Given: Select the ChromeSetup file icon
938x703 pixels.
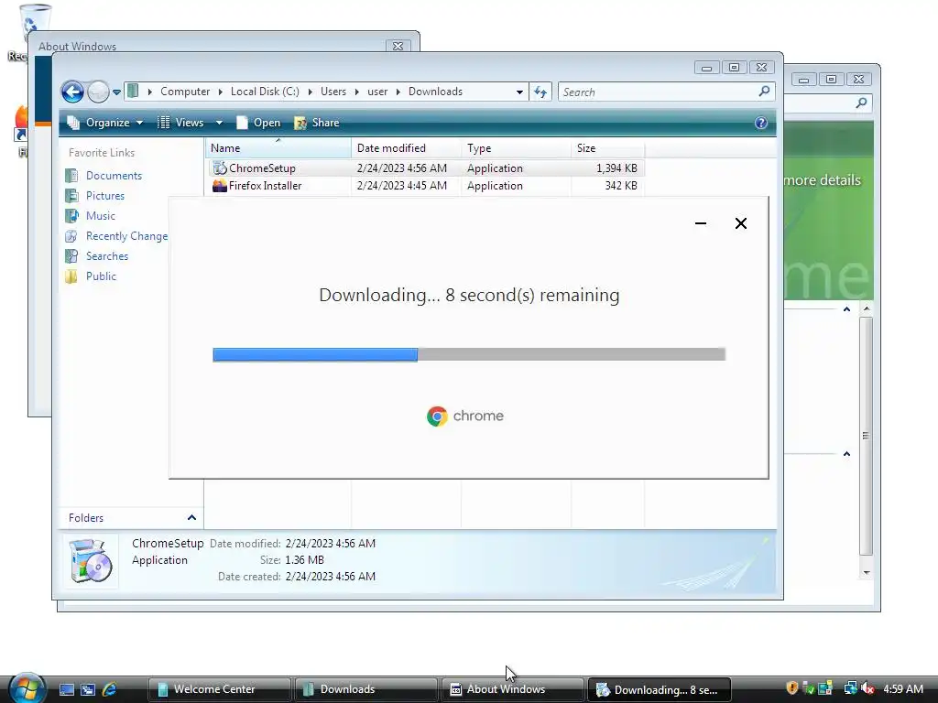Looking at the screenshot, I should click(220, 168).
